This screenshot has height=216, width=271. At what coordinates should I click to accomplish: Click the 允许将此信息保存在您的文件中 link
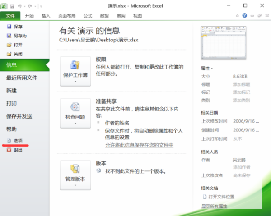[x=139, y=145]
